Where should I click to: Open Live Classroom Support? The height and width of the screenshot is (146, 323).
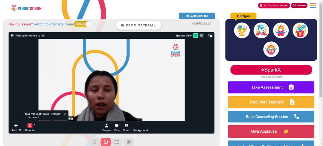click(x=274, y=5)
